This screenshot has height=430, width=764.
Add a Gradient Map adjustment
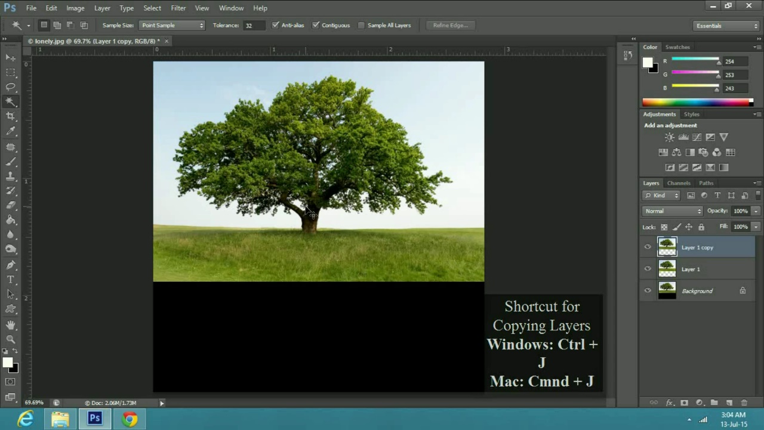pos(723,168)
